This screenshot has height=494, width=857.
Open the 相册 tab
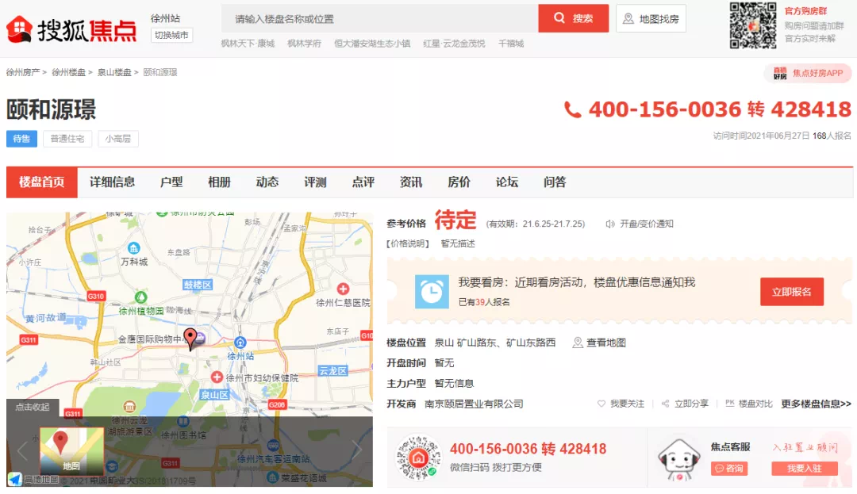coord(219,182)
